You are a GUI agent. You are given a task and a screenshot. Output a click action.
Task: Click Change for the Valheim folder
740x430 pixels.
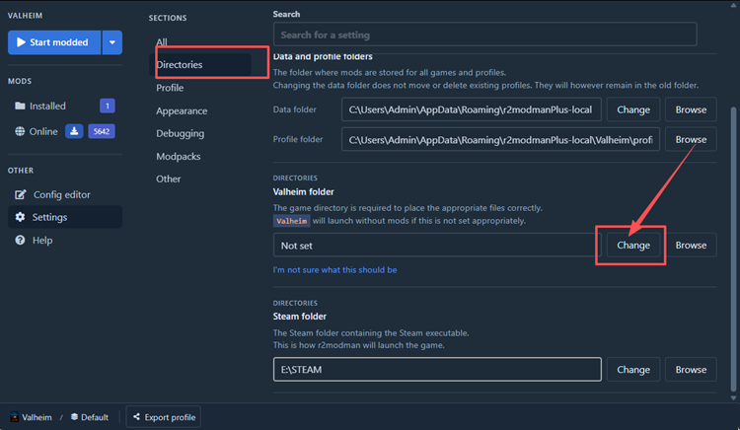click(x=632, y=246)
